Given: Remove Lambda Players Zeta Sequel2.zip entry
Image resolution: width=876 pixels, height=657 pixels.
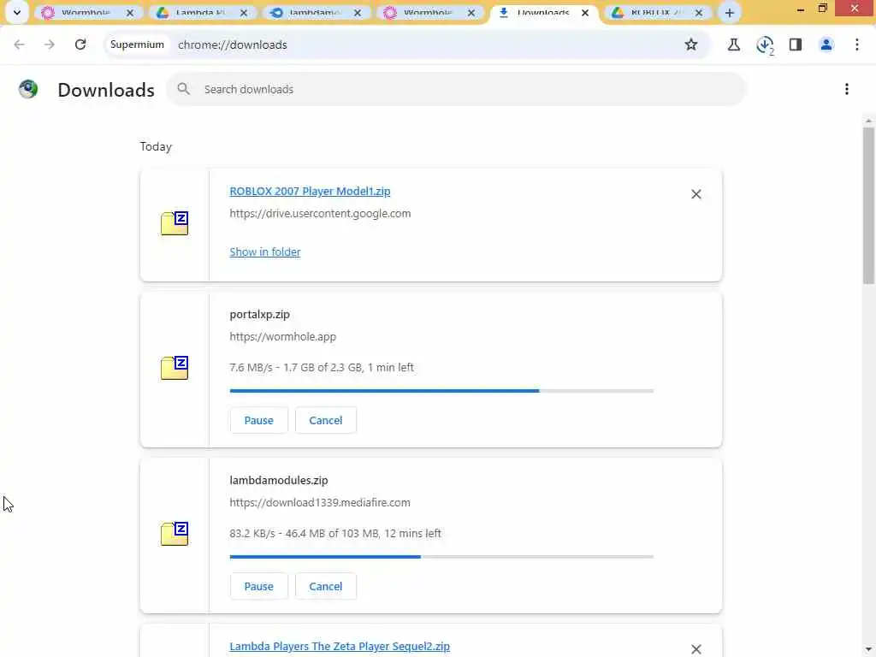Looking at the screenshot, I should (x=696, y=648).
